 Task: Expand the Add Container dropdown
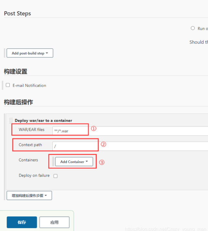click(74, 162)
